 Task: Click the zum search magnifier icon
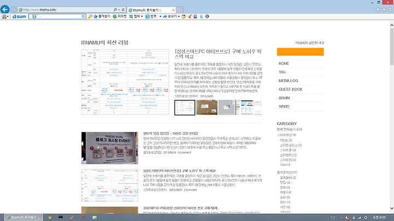(83, 16)
